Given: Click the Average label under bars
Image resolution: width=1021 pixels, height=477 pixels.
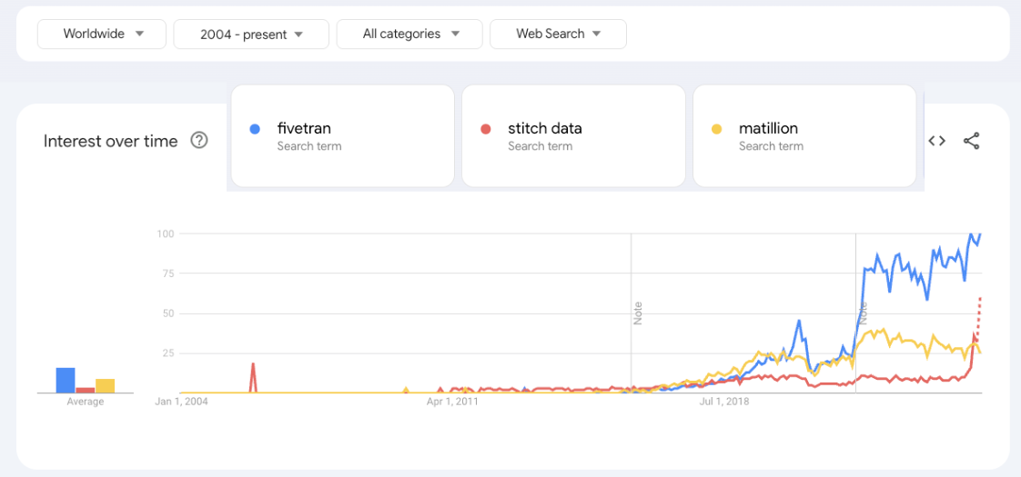Looking at the screenshot, I should 86,402.
